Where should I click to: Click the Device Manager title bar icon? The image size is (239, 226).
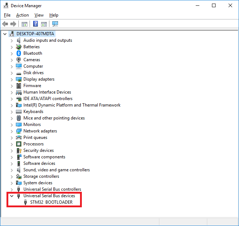pyautogui.click(x=6, y=5)
